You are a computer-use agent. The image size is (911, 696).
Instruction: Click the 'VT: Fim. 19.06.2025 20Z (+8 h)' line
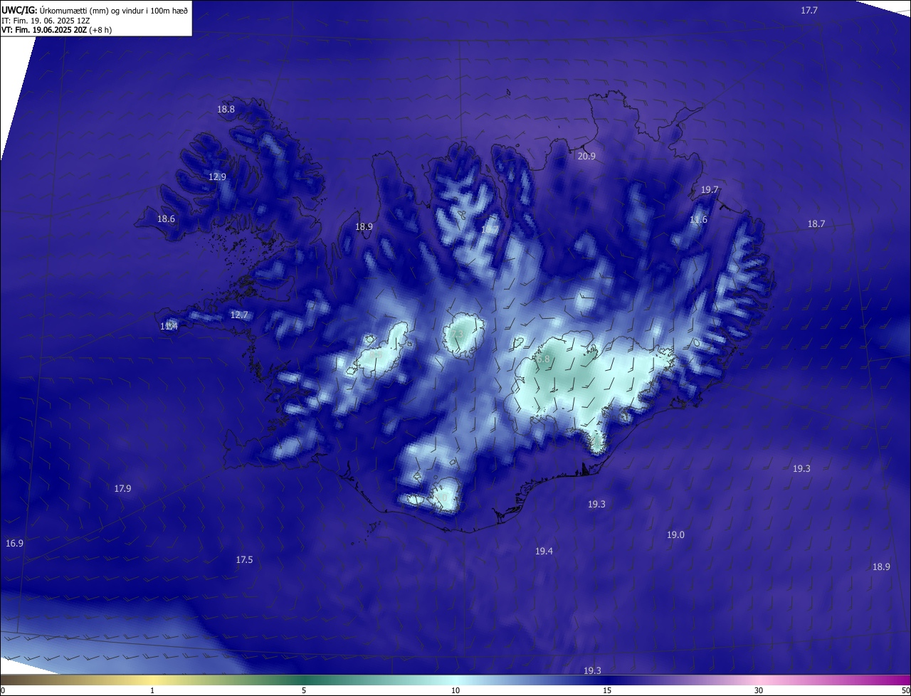click(x=56, y=30)
